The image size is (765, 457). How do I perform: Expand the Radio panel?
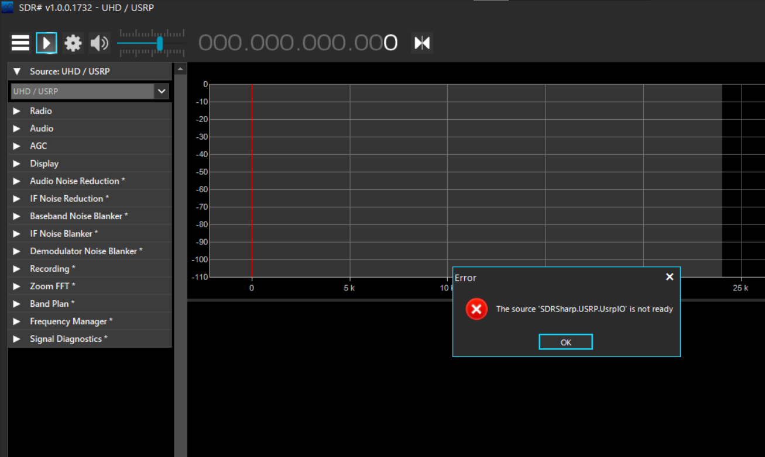click(90, 111)
